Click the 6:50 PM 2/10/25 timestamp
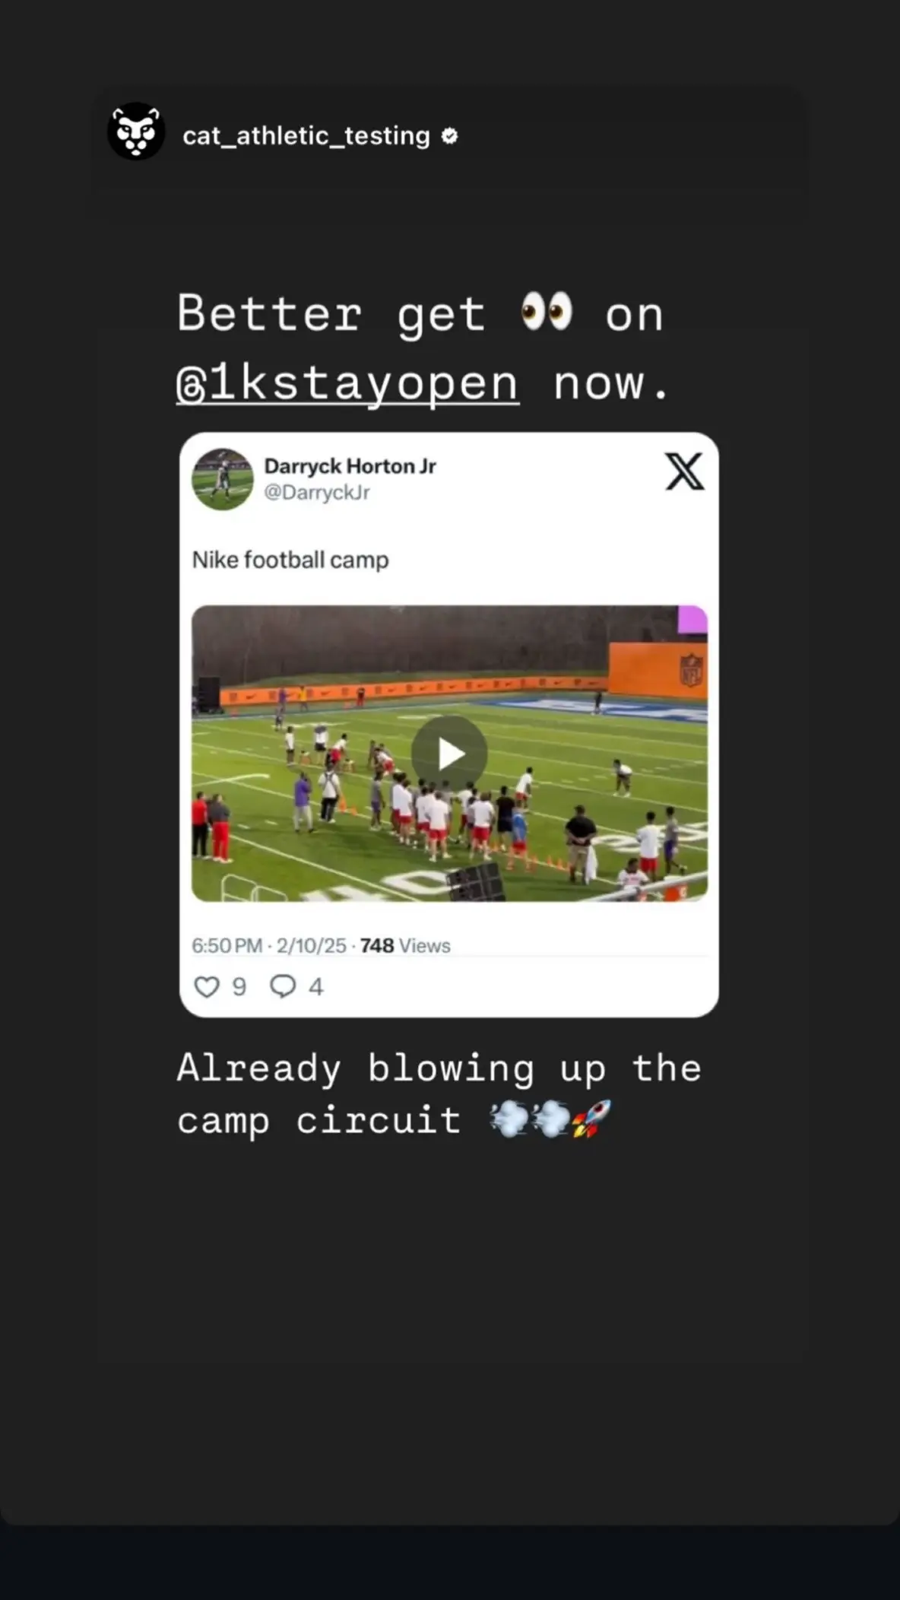Viewport: 900px width, 1600px height. [269, 945]
